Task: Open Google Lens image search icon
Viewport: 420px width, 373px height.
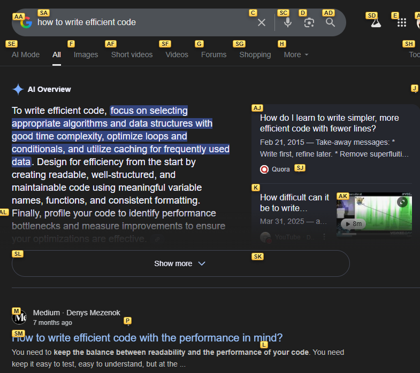Action: [309, 22]
